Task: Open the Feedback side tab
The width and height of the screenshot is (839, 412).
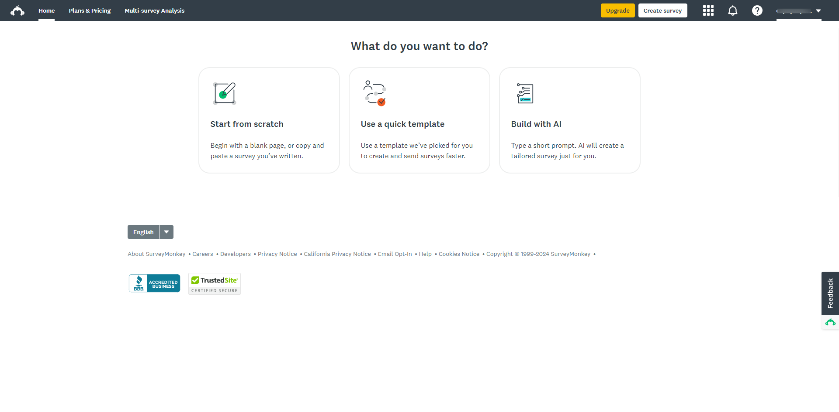Action: tap(830, 293)
